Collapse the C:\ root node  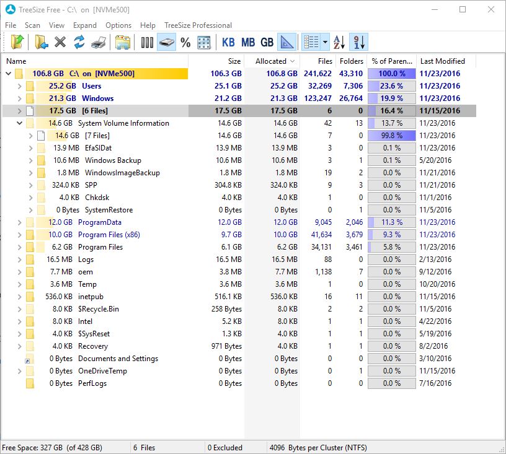click(9, 74)
